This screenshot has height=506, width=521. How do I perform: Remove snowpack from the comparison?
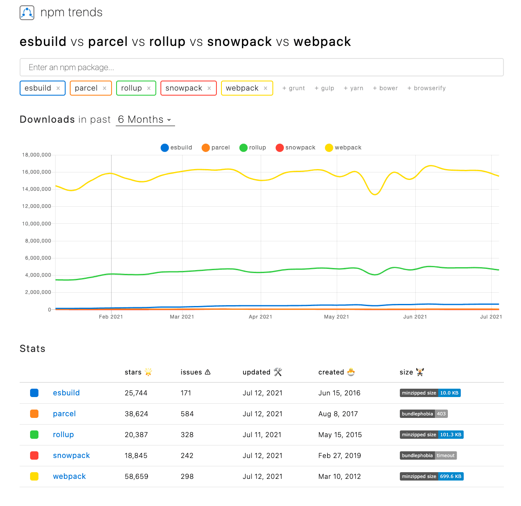tap(209, 88)
